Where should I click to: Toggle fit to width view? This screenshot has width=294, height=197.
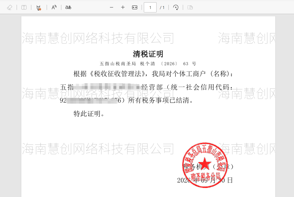pyautogui.click(x=135, y=7)
